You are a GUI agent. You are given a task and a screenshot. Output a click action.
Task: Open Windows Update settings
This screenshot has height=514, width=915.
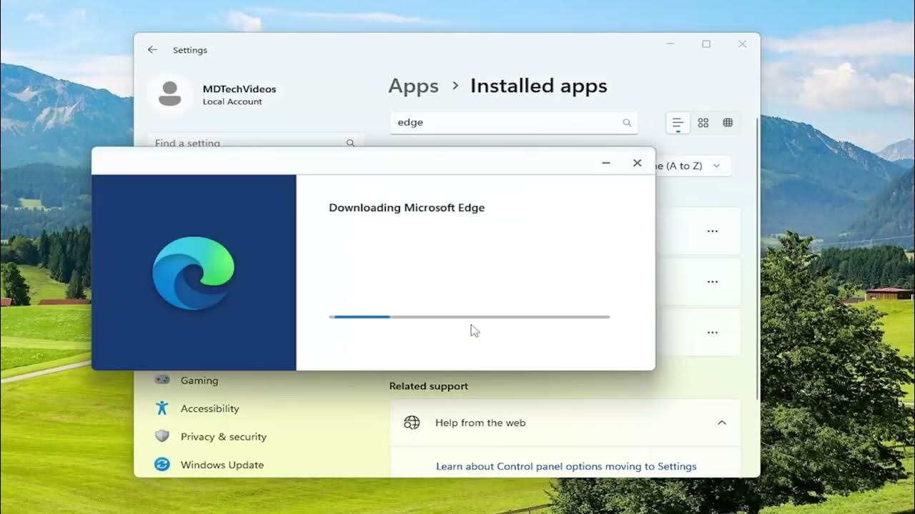(222, 465)
